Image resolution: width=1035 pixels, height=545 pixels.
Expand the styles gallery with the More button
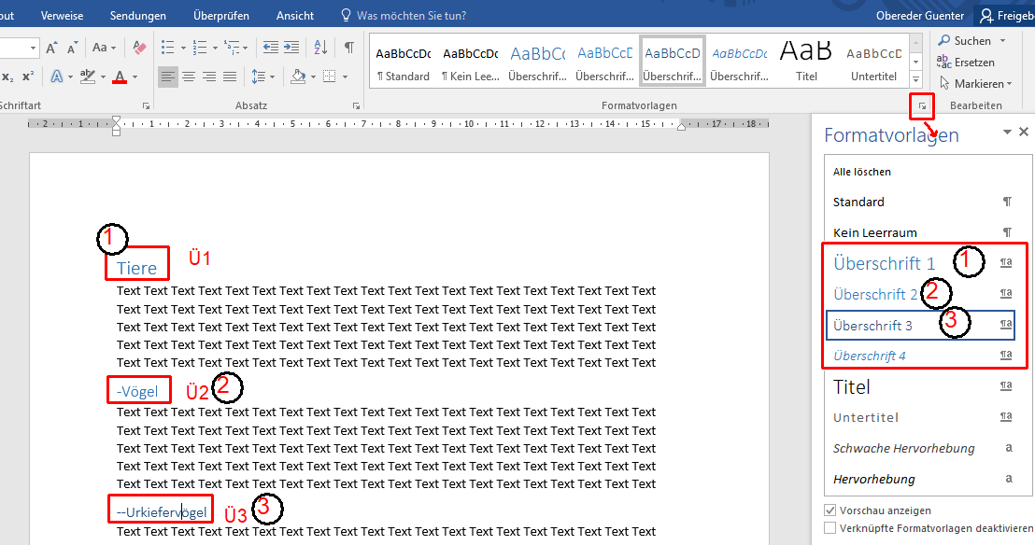tap(915, 80)
